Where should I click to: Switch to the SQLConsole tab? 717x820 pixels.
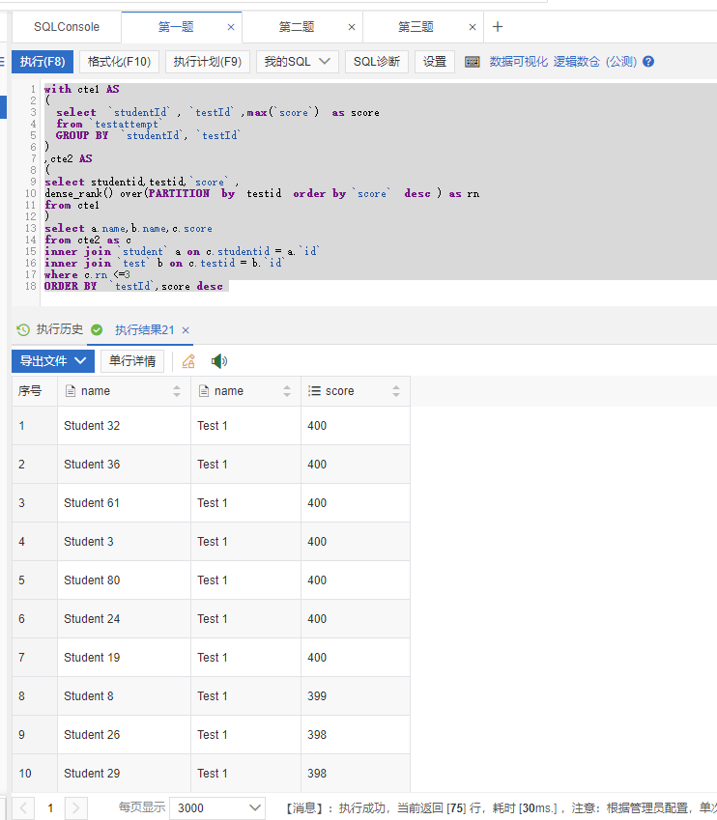[x=67, y=27]
